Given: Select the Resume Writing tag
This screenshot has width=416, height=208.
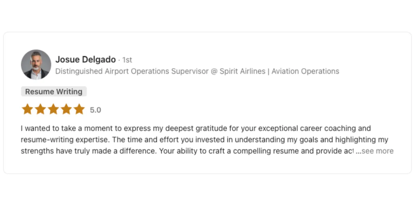Looking at the screenshot, I should (54, 92).
